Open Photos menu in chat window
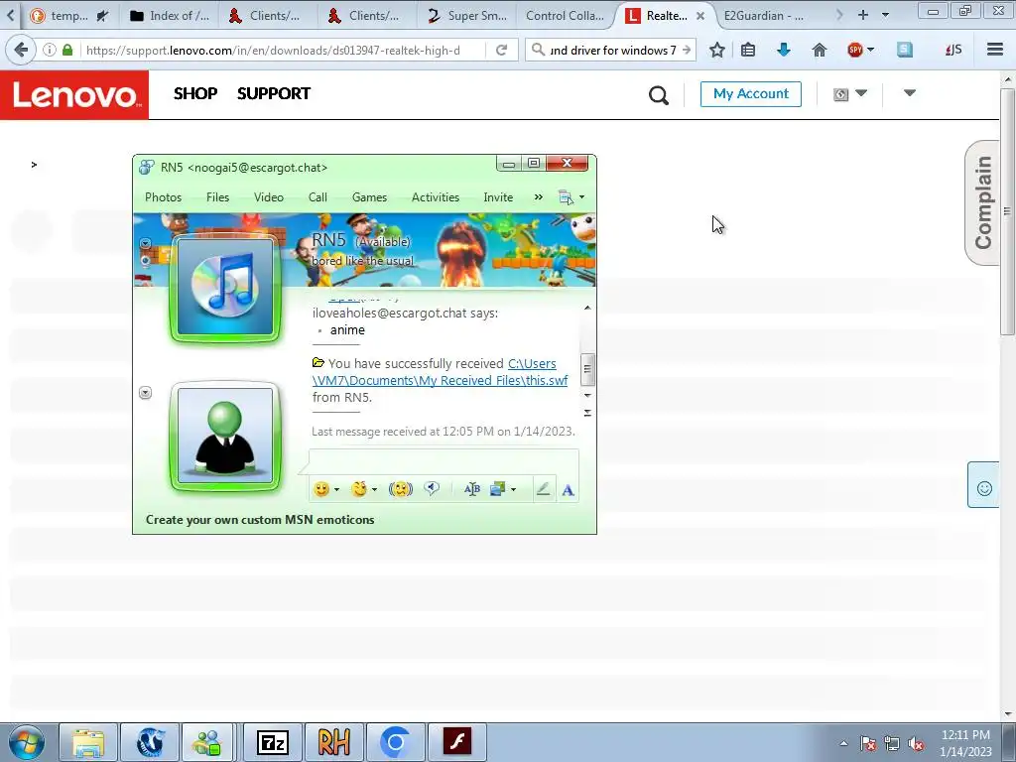1016x762 pixels. pos(164,197)
